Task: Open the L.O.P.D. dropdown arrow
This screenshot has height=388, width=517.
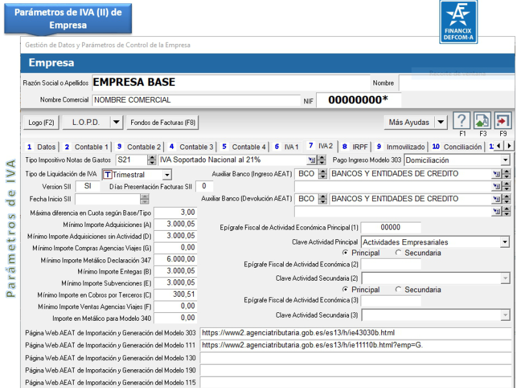Action: pos(116,122)
